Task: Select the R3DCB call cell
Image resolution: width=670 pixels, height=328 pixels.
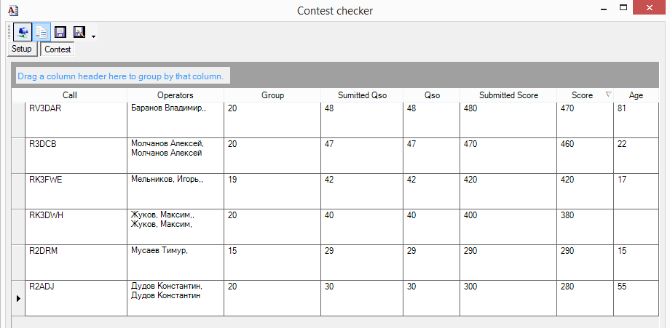Action: pos(76,156)
